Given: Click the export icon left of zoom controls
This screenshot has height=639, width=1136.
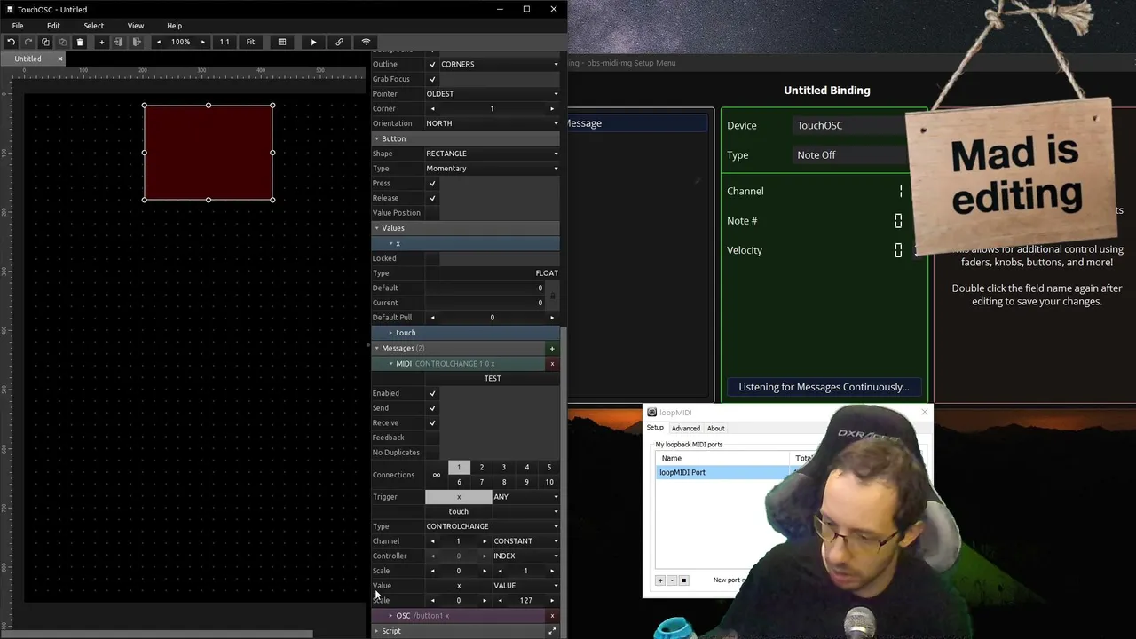Looking at the screenshot, I should [137, 42].
